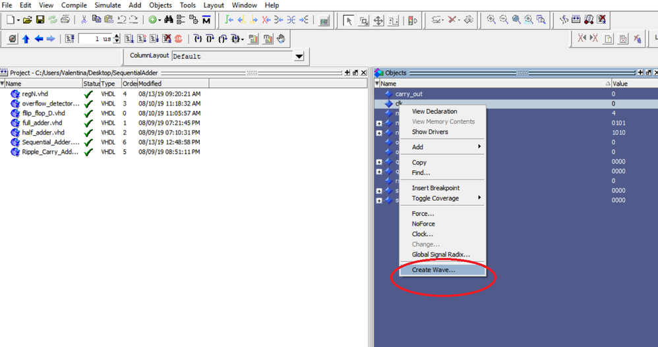Select View Declaration in context menu

pos(442,111)
